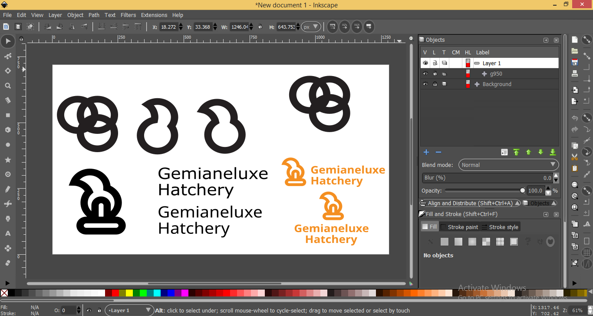This screenshot has width=593, height=316.
Task: Toggle the grid snapping button
Action: [x=587, y=252]
